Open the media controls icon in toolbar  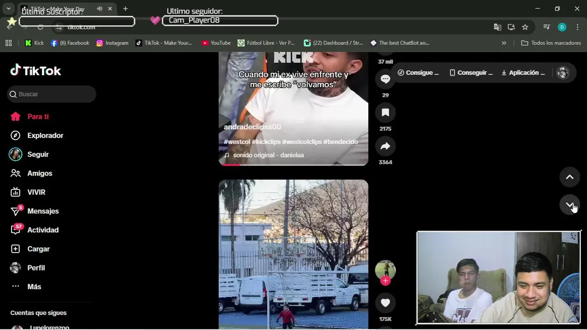click(x=546, y=27)
